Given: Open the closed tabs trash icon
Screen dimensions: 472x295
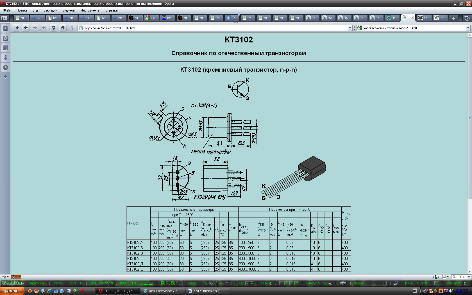Looking at the screenshot, I should point(467,18).
